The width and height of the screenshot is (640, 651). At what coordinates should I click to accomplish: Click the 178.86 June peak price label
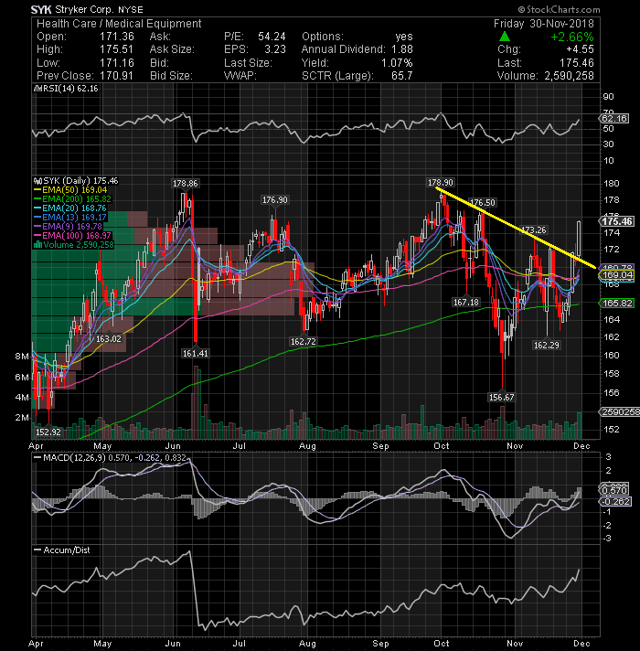coord(185,183)
